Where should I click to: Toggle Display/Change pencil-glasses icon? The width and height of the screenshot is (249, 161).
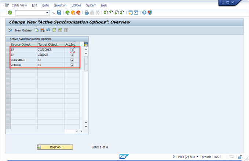pyautogui.click(x=10, y=30)
